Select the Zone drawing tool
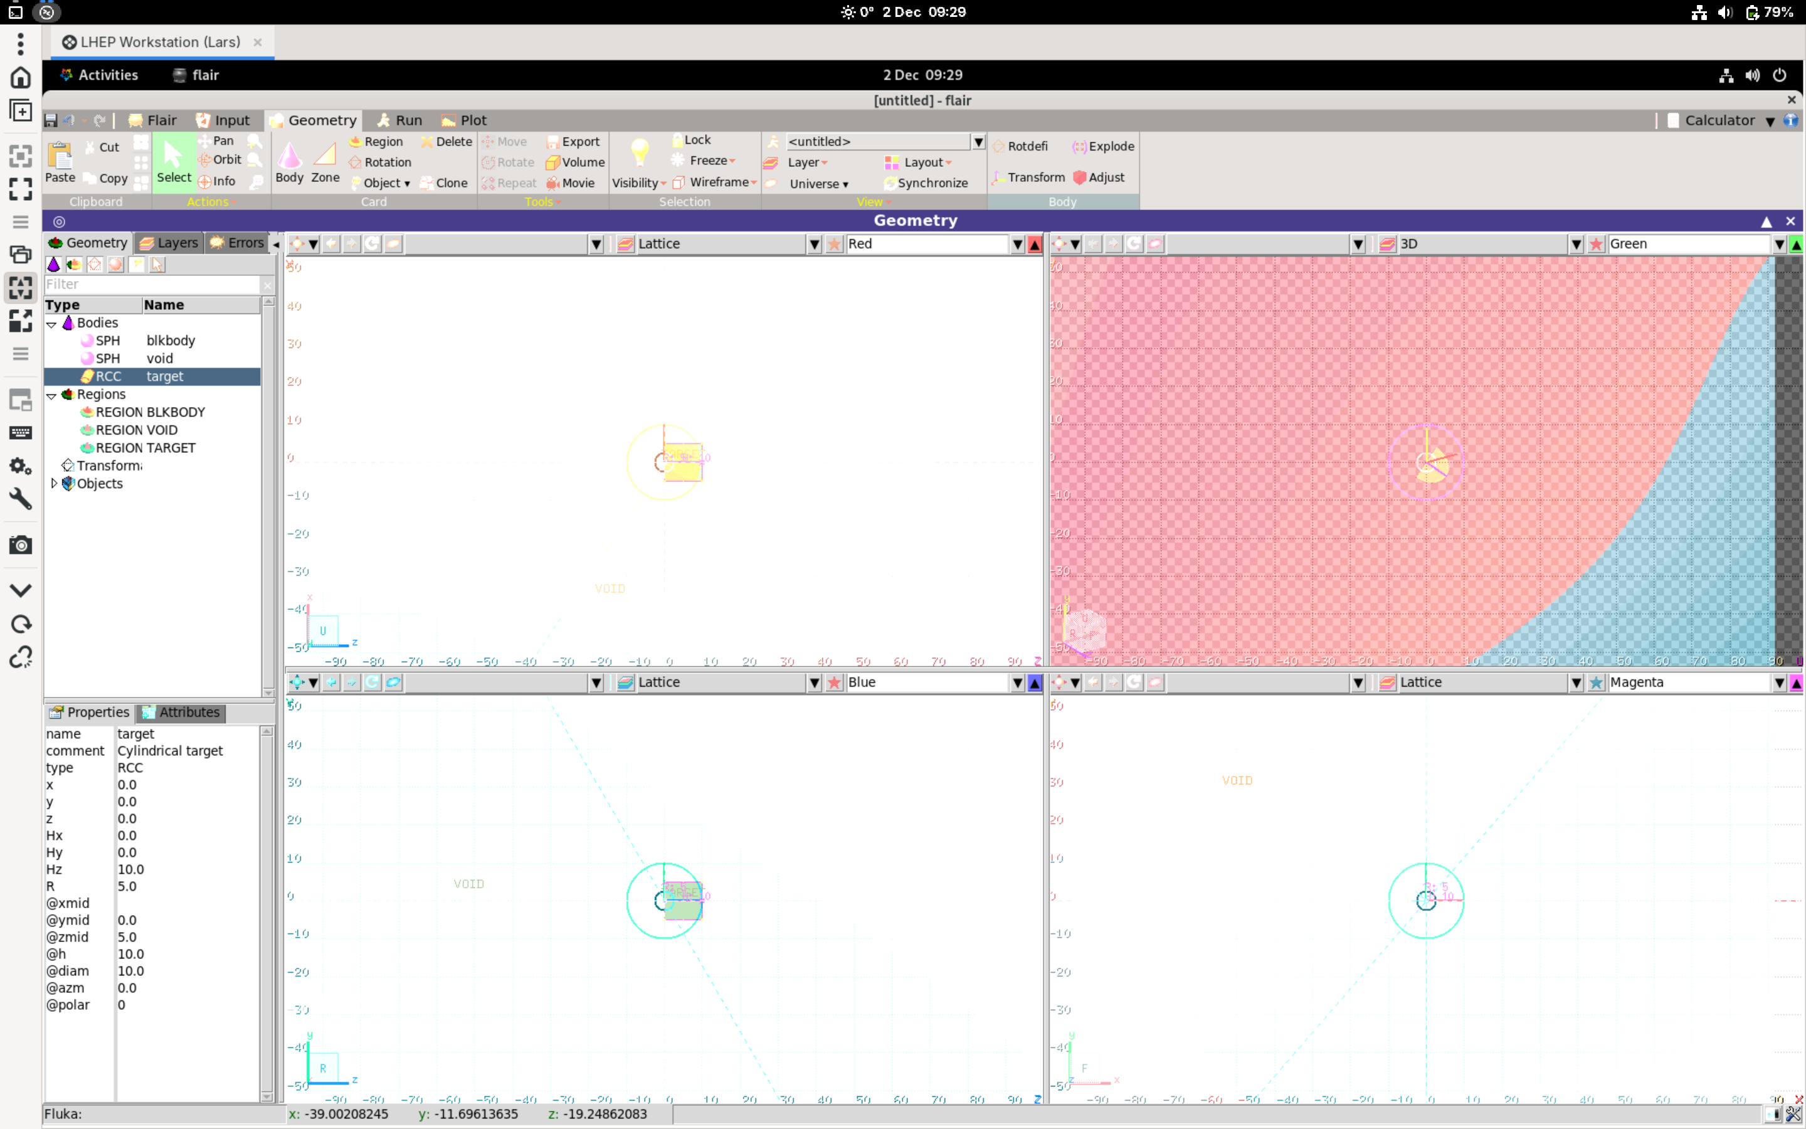This screenshot has height=1129, width=1806. point(325,161)
